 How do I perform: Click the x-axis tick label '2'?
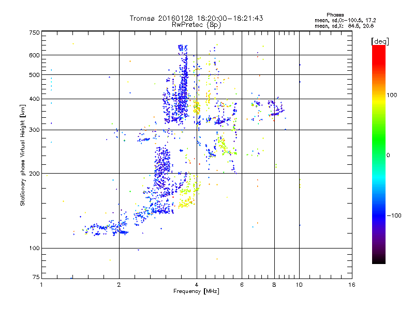[x=119, y=285]
